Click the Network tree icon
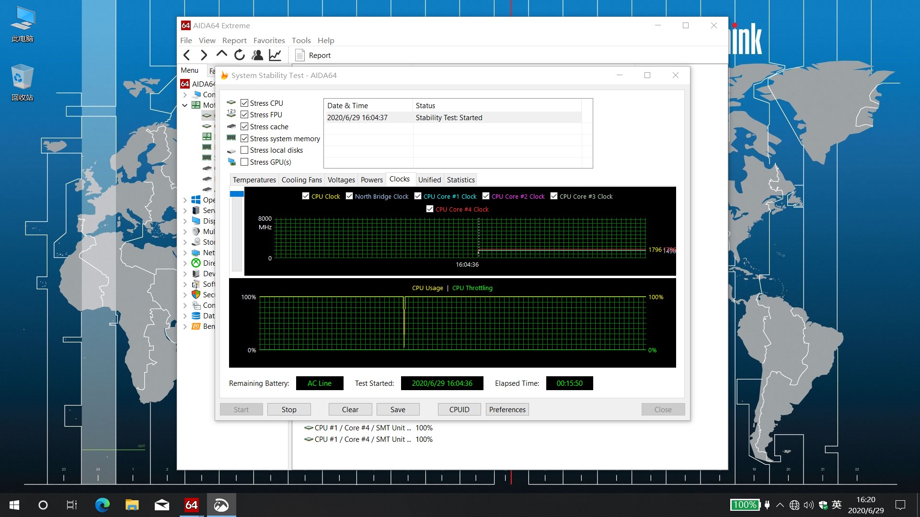920x517 pixels. (196, 252)
